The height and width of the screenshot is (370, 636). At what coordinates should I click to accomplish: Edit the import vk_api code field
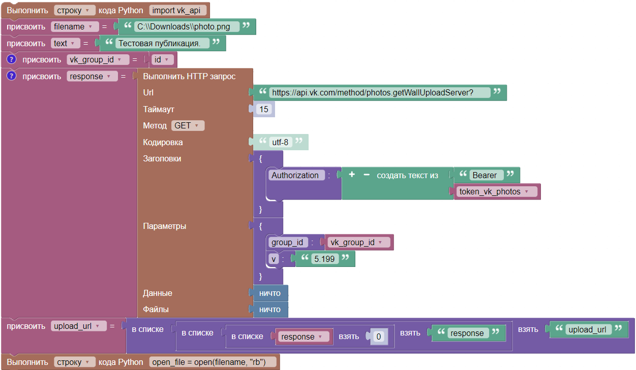coord(177,10)
